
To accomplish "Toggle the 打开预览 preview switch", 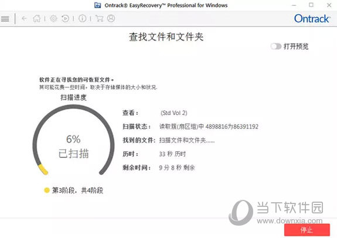I will tap(275, 46).
